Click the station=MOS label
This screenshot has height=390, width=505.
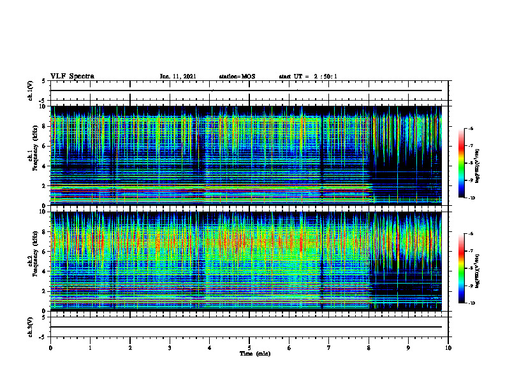click(237, 76)
